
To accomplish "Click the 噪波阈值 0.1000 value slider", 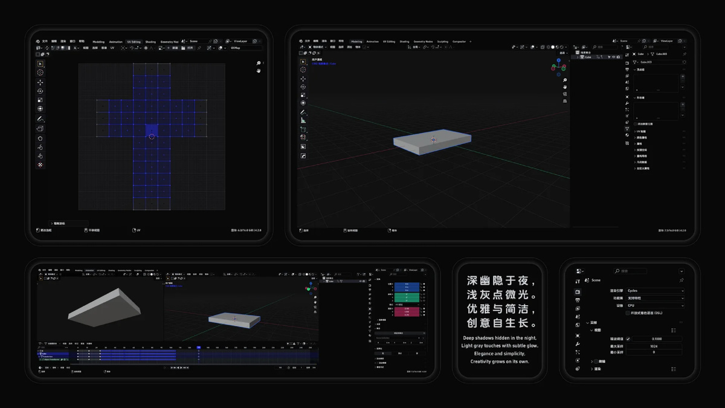I will [658, 339].
